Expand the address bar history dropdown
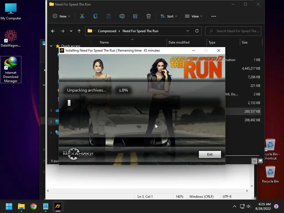The height and width of the screenshot is (213, 284). point(188,31)
